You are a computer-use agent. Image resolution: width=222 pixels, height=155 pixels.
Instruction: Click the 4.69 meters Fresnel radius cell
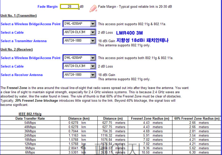(x=150, y=131)
